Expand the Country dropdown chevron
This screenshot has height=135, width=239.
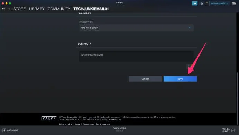click(x=190, y=28)
